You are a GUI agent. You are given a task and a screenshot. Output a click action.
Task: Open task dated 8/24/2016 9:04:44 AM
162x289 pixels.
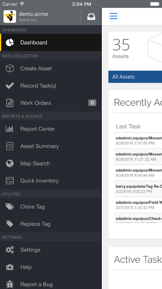(138, 173)
